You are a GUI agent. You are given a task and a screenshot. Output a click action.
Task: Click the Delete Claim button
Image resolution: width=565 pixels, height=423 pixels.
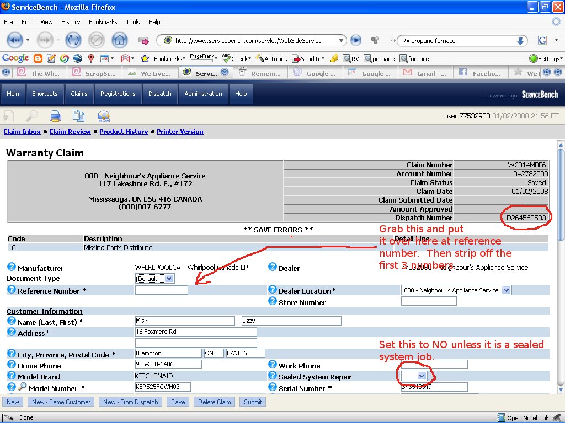click(215, 402)
